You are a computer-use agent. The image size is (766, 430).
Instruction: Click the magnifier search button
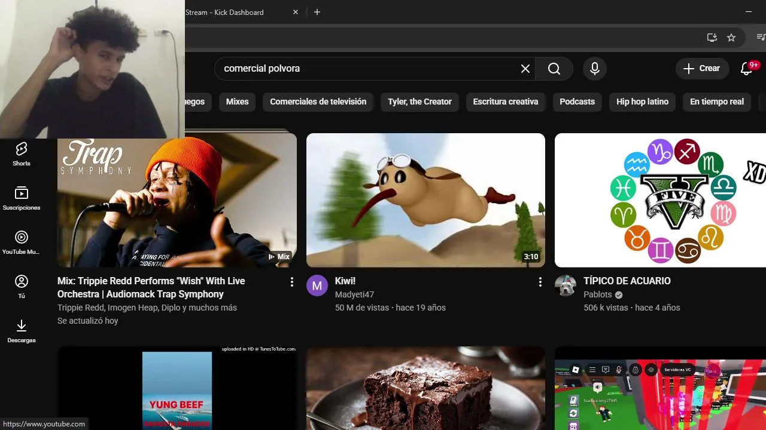[554, 69]
